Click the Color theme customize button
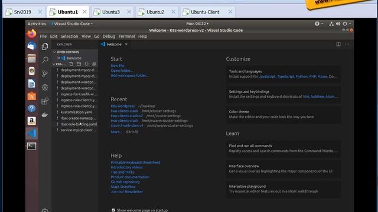The width and height of the screenshot is (378, 212). tap(283, 114)
